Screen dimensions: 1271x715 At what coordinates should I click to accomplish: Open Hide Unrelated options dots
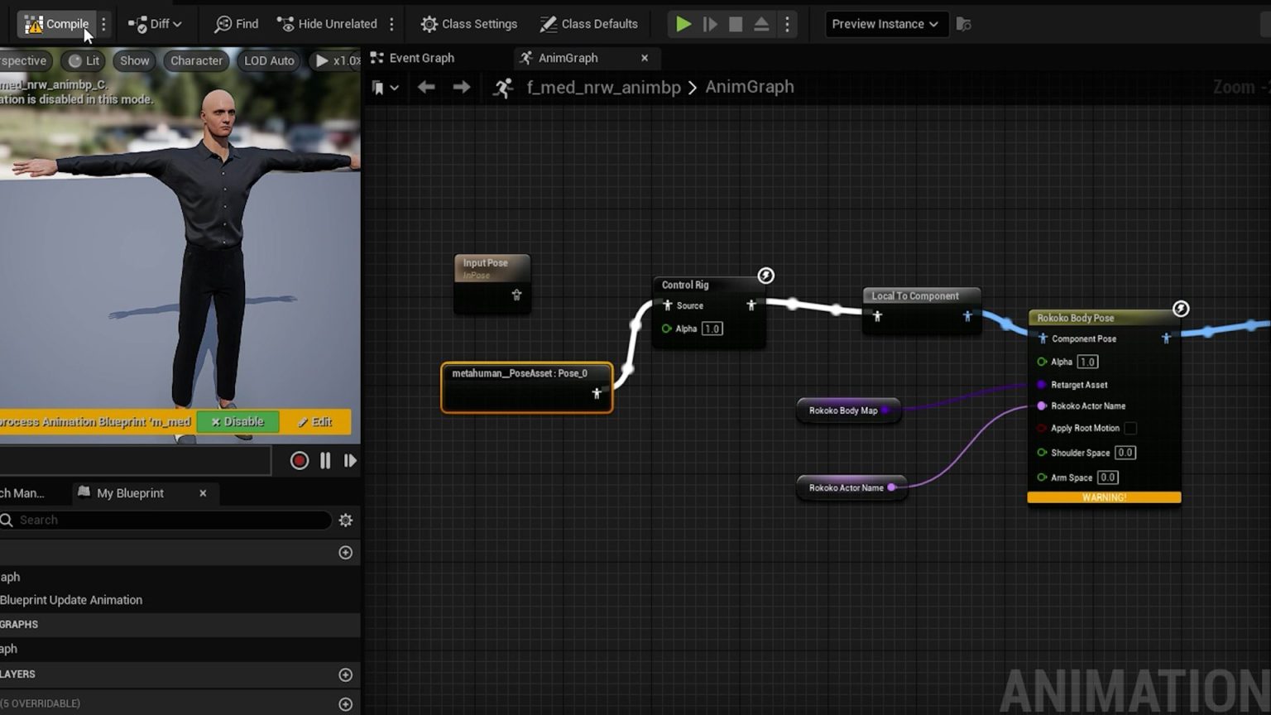click(x=392, y=24)
